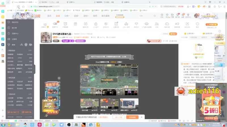This screenshot has width=227, height=127.
Task: Click the browser reload icon
Action: coord(18,6)
